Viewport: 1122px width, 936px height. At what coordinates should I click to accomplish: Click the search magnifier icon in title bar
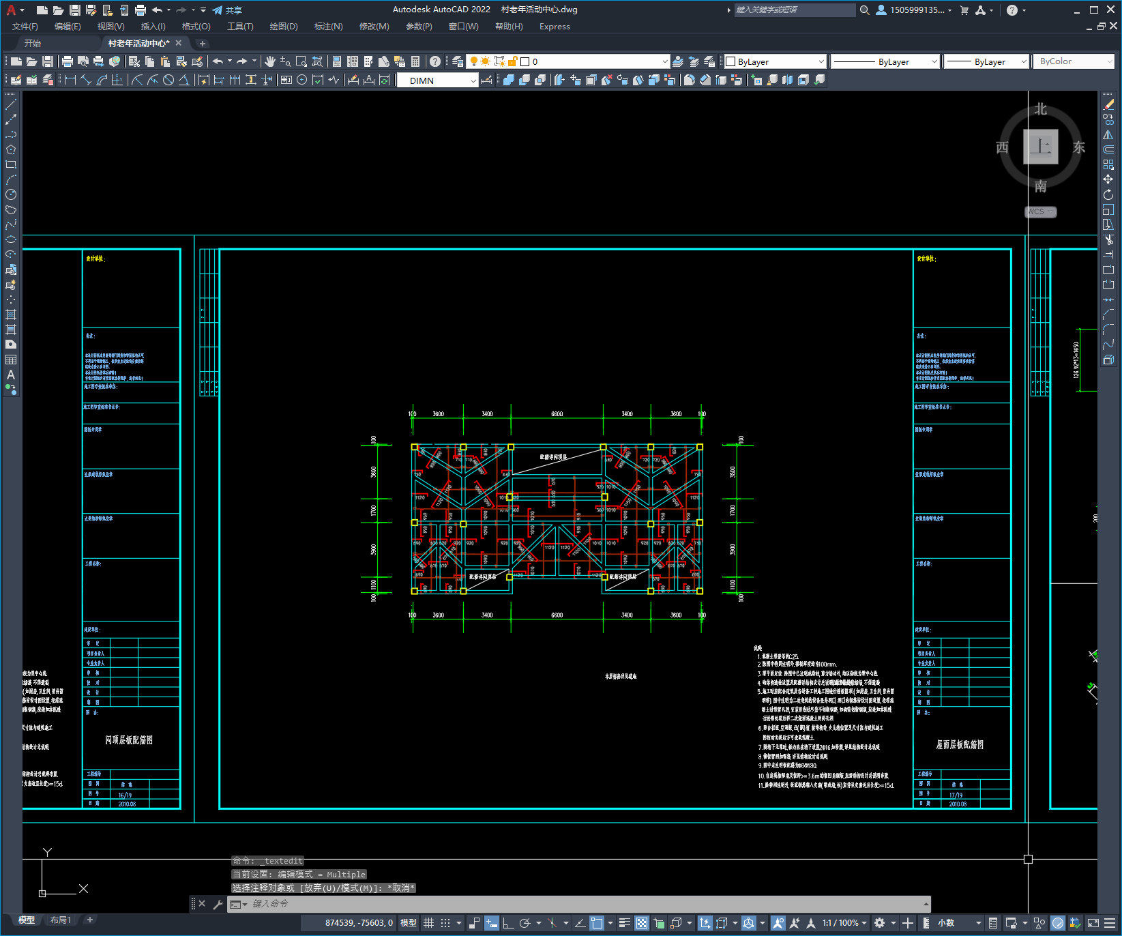point(865,10)
